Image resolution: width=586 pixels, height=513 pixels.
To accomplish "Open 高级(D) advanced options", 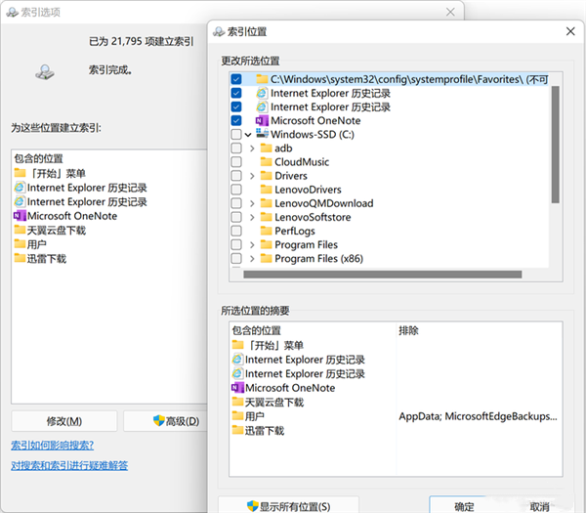I will click(x=163, y=421).
